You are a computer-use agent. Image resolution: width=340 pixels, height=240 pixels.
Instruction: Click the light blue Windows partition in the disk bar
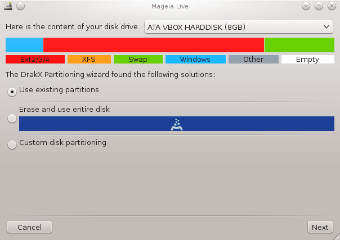pos(24,45)
